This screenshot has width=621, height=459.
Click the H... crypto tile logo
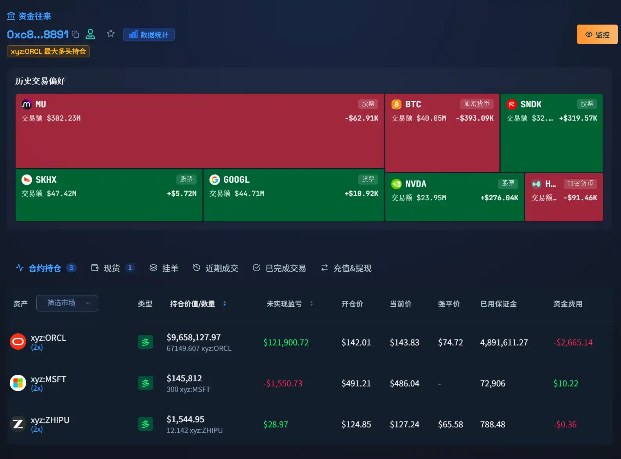coord(536,184)
